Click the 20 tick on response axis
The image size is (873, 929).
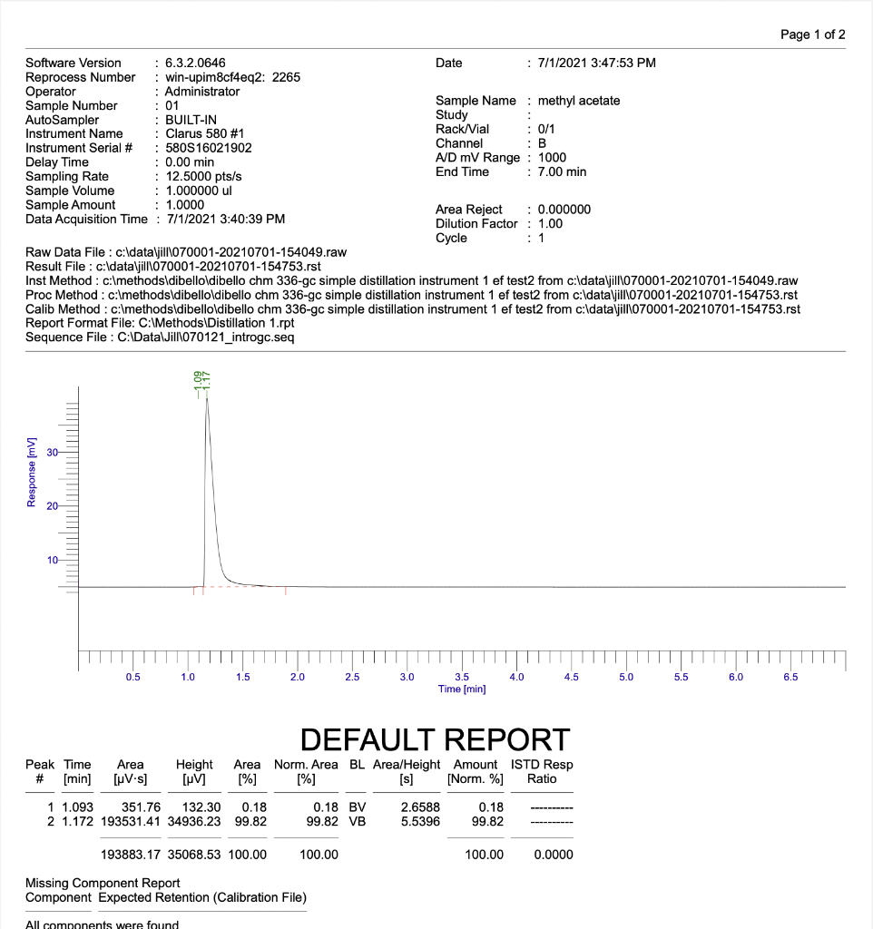[52, 506]
